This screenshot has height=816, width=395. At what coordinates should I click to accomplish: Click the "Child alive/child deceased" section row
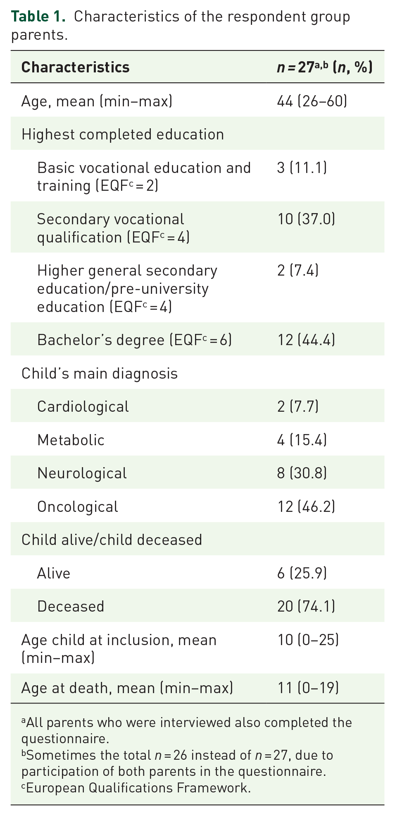click(x=112, y=540)
